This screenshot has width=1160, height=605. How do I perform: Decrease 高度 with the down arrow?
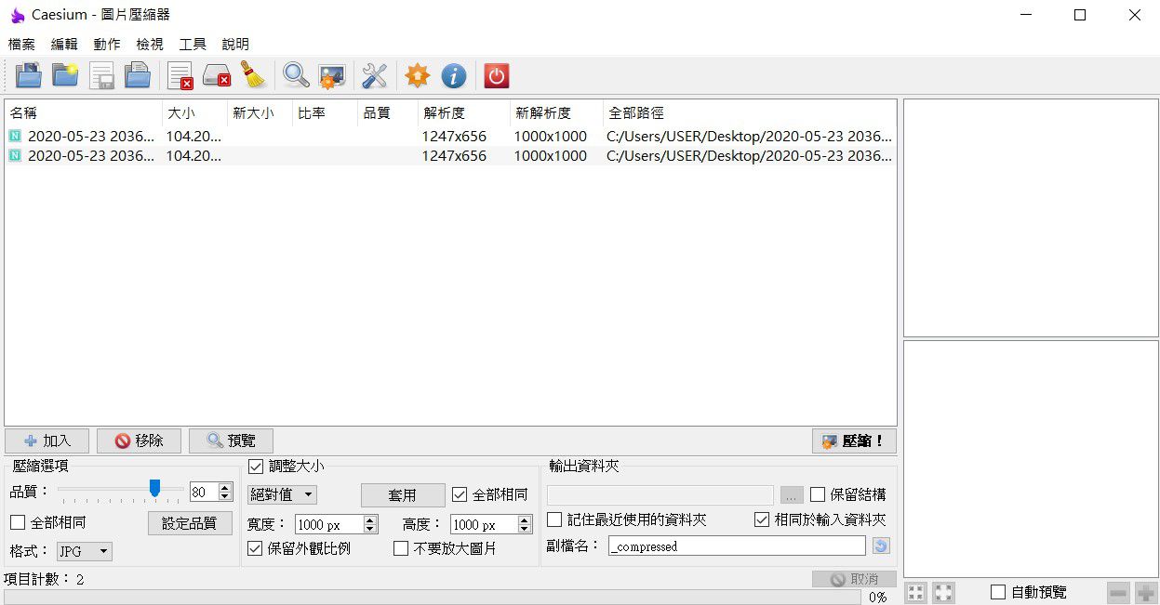point(525,529)
